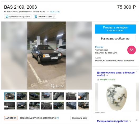Select the dashboard instrument cluster thumbnail
This screenshot has width=140, height=124.
pos(10,106)
